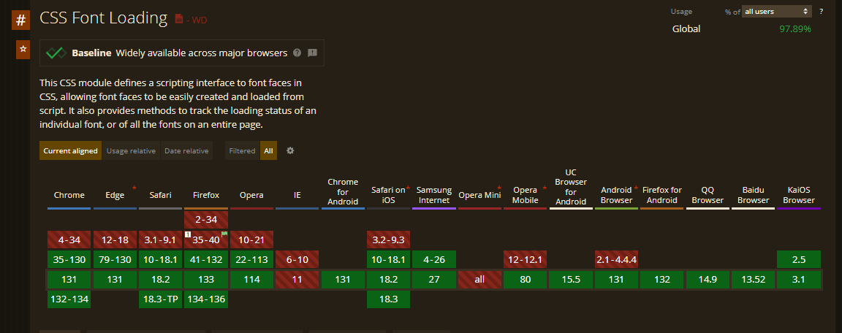This screenshot has width=842, height=333.
Task: Click IE 6-10 cell
Action: (x=297, y=259)
